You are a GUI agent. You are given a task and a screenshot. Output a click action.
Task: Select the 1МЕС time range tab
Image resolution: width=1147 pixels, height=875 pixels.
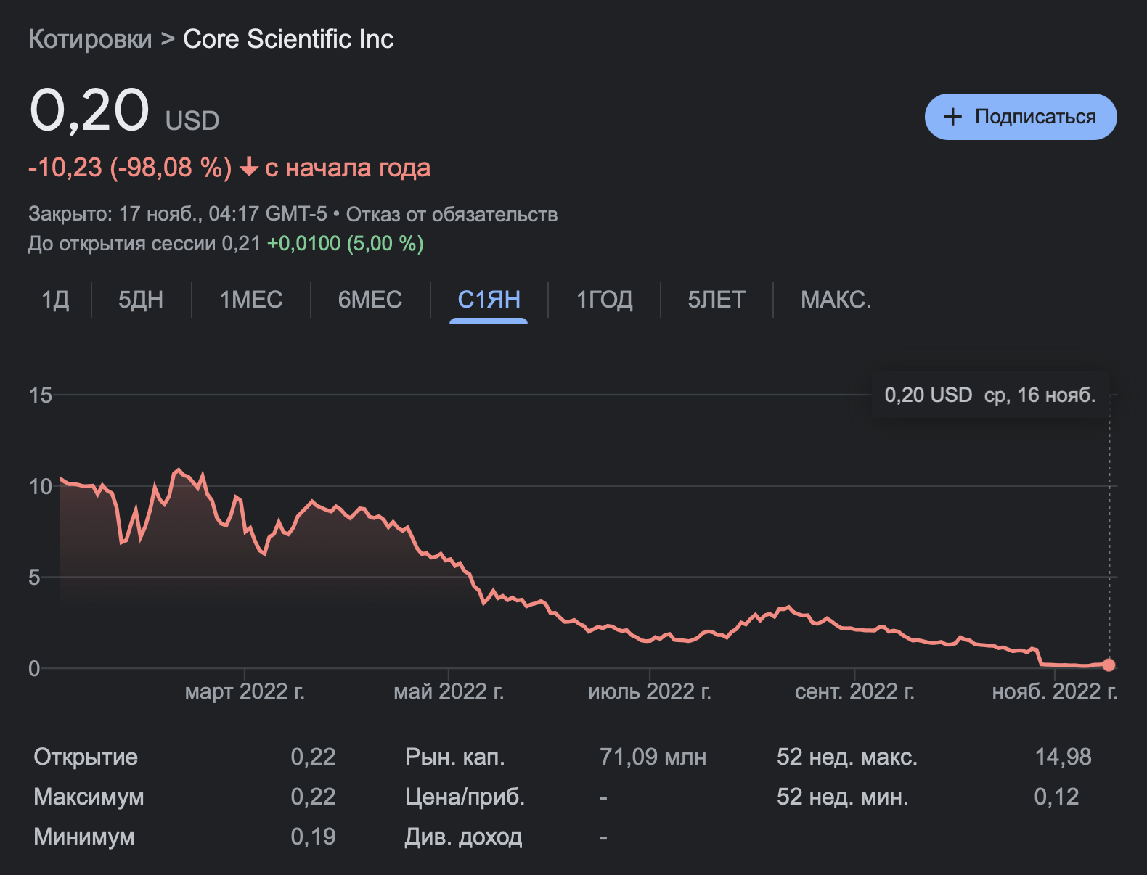(251, 300)
